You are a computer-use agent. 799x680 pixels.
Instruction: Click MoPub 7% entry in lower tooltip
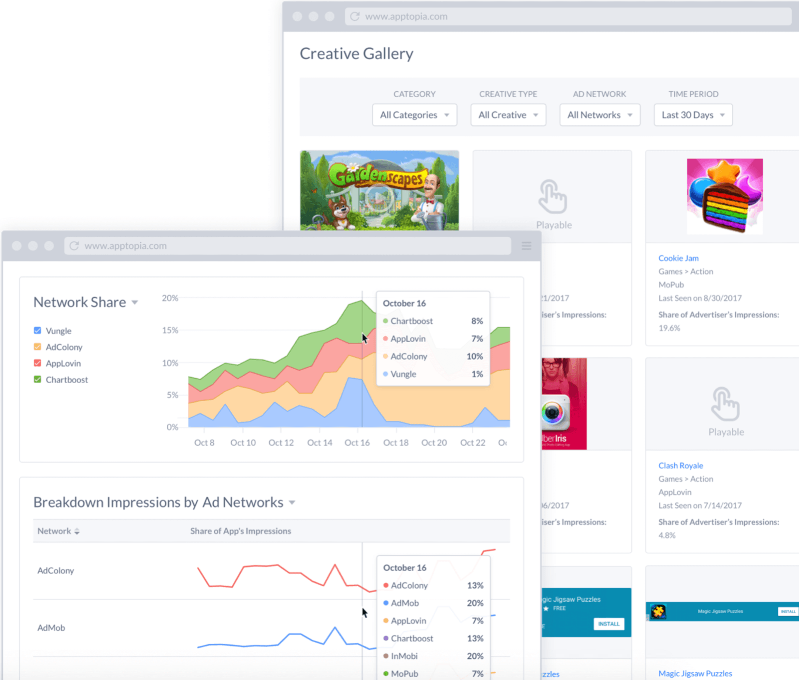click(433, 674)
